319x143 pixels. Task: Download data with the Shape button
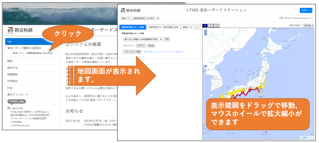click(x=151, y=45)
